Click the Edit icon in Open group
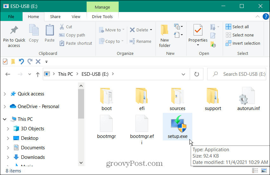Viewport: 270px width, 175px height. pos(213,36)
